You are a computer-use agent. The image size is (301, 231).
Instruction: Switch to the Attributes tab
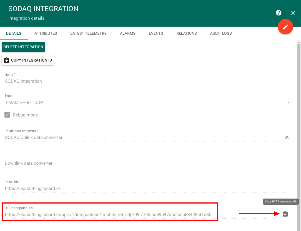coord(46,33)
